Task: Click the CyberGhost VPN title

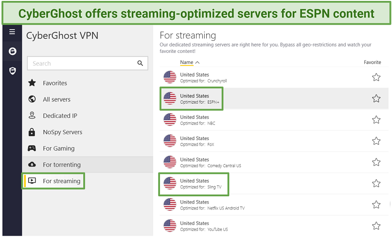Action: tap(62, 36)
